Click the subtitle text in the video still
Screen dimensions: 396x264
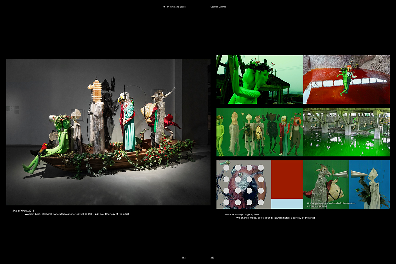pos(331,204)
